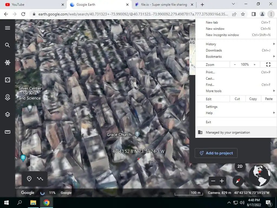Screen dimensions: 277x208
Task: Choose Exit from the menu
Action: 236,122
